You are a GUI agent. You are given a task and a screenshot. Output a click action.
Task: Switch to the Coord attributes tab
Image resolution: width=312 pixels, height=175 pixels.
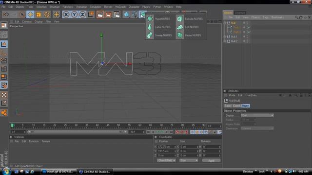pos(236,106)
